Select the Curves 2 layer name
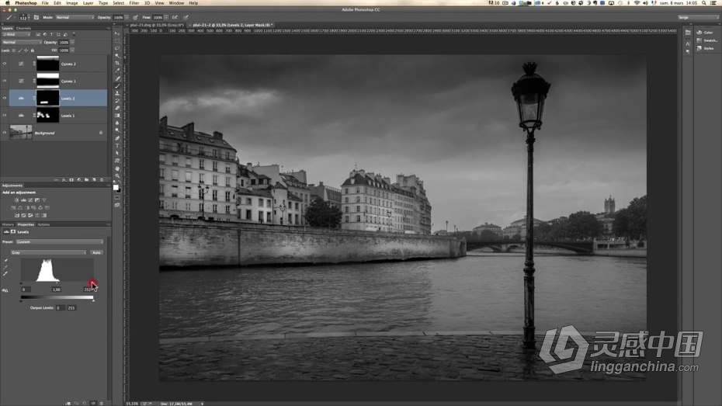 point(68,64)
